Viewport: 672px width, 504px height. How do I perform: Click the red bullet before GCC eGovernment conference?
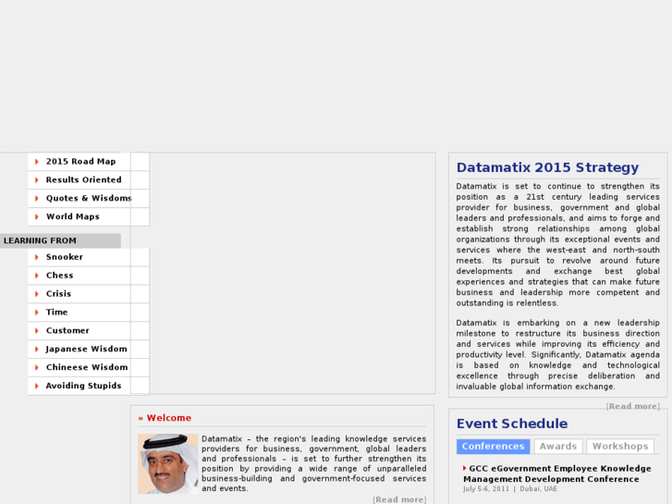465,468
